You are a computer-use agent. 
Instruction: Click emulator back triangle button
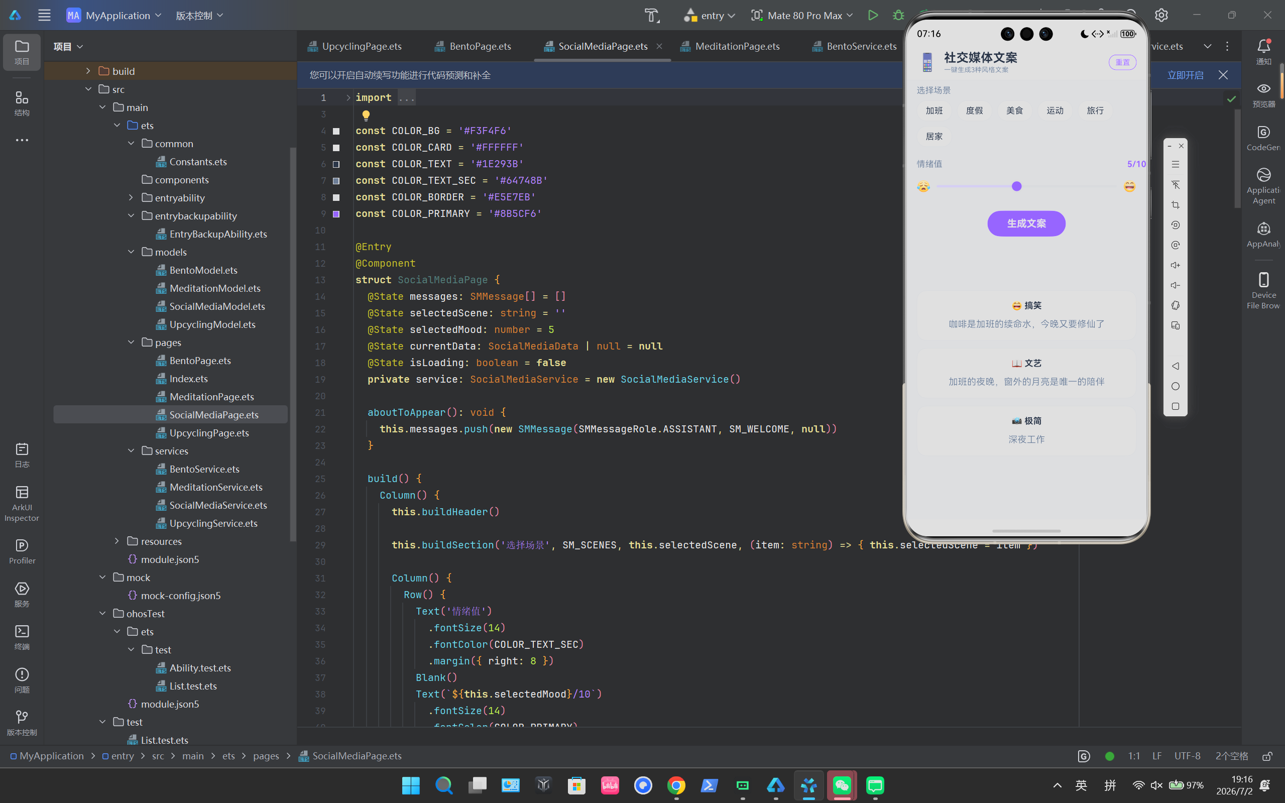pyautogui.click(x=1175, y=366)
